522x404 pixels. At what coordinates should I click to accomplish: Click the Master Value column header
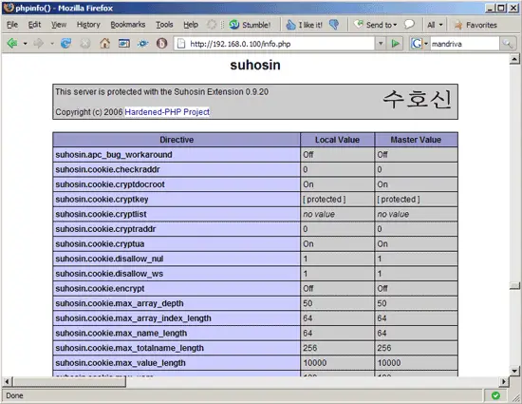tap(416, 140)
